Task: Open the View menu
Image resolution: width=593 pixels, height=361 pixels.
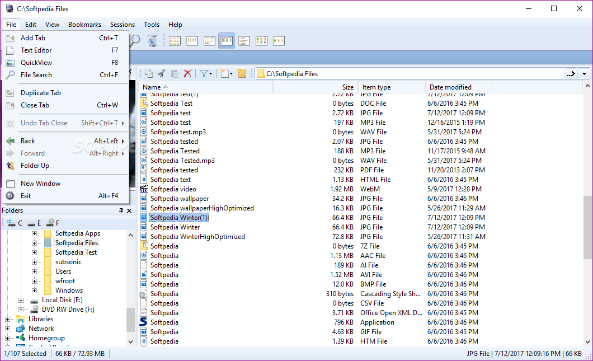Action: click(x=52, y=25)
